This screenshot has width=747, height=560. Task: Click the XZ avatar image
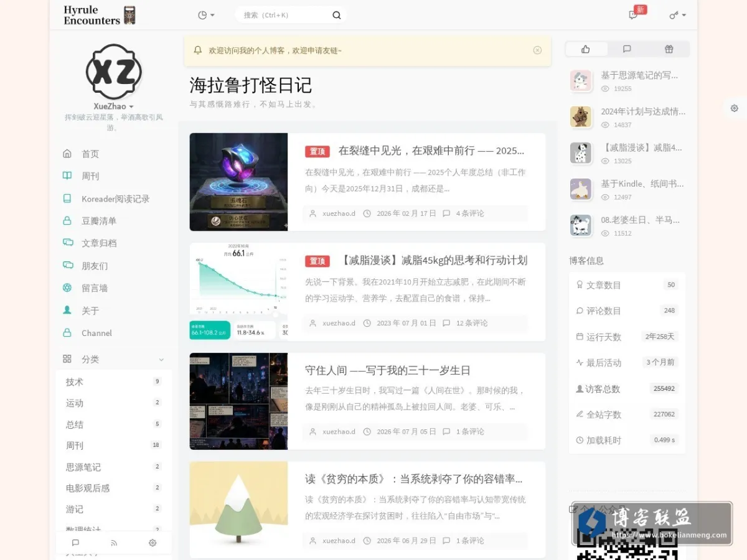tap(114, 72)
